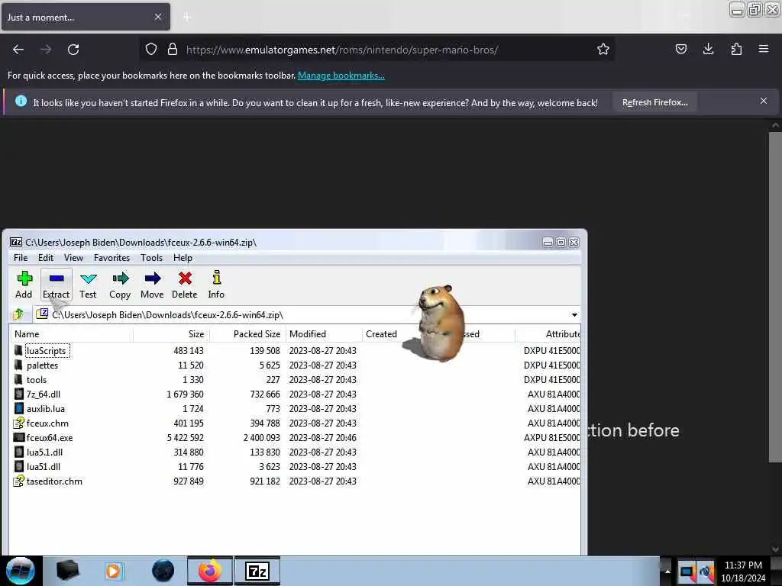782x586 pixels.
Task: Select the lua5.1.dll file
Action: coord(294,452)
